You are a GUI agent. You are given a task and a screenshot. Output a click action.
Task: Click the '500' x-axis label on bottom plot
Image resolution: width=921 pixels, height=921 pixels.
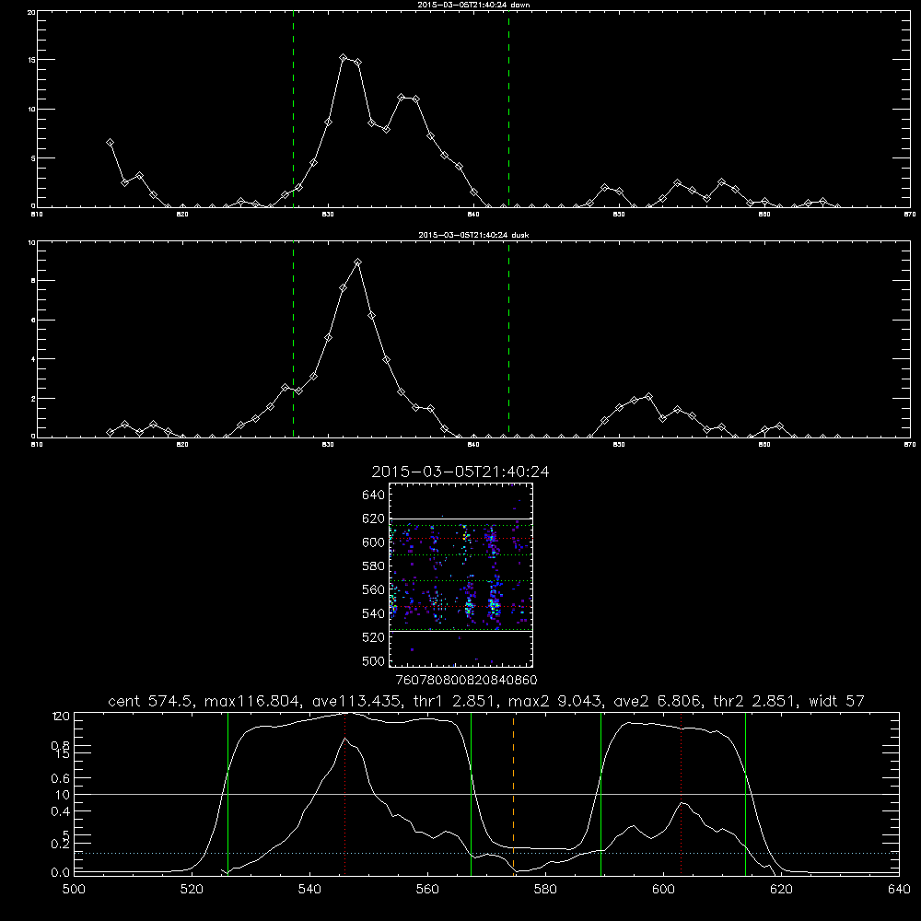[x=74, y=889]
